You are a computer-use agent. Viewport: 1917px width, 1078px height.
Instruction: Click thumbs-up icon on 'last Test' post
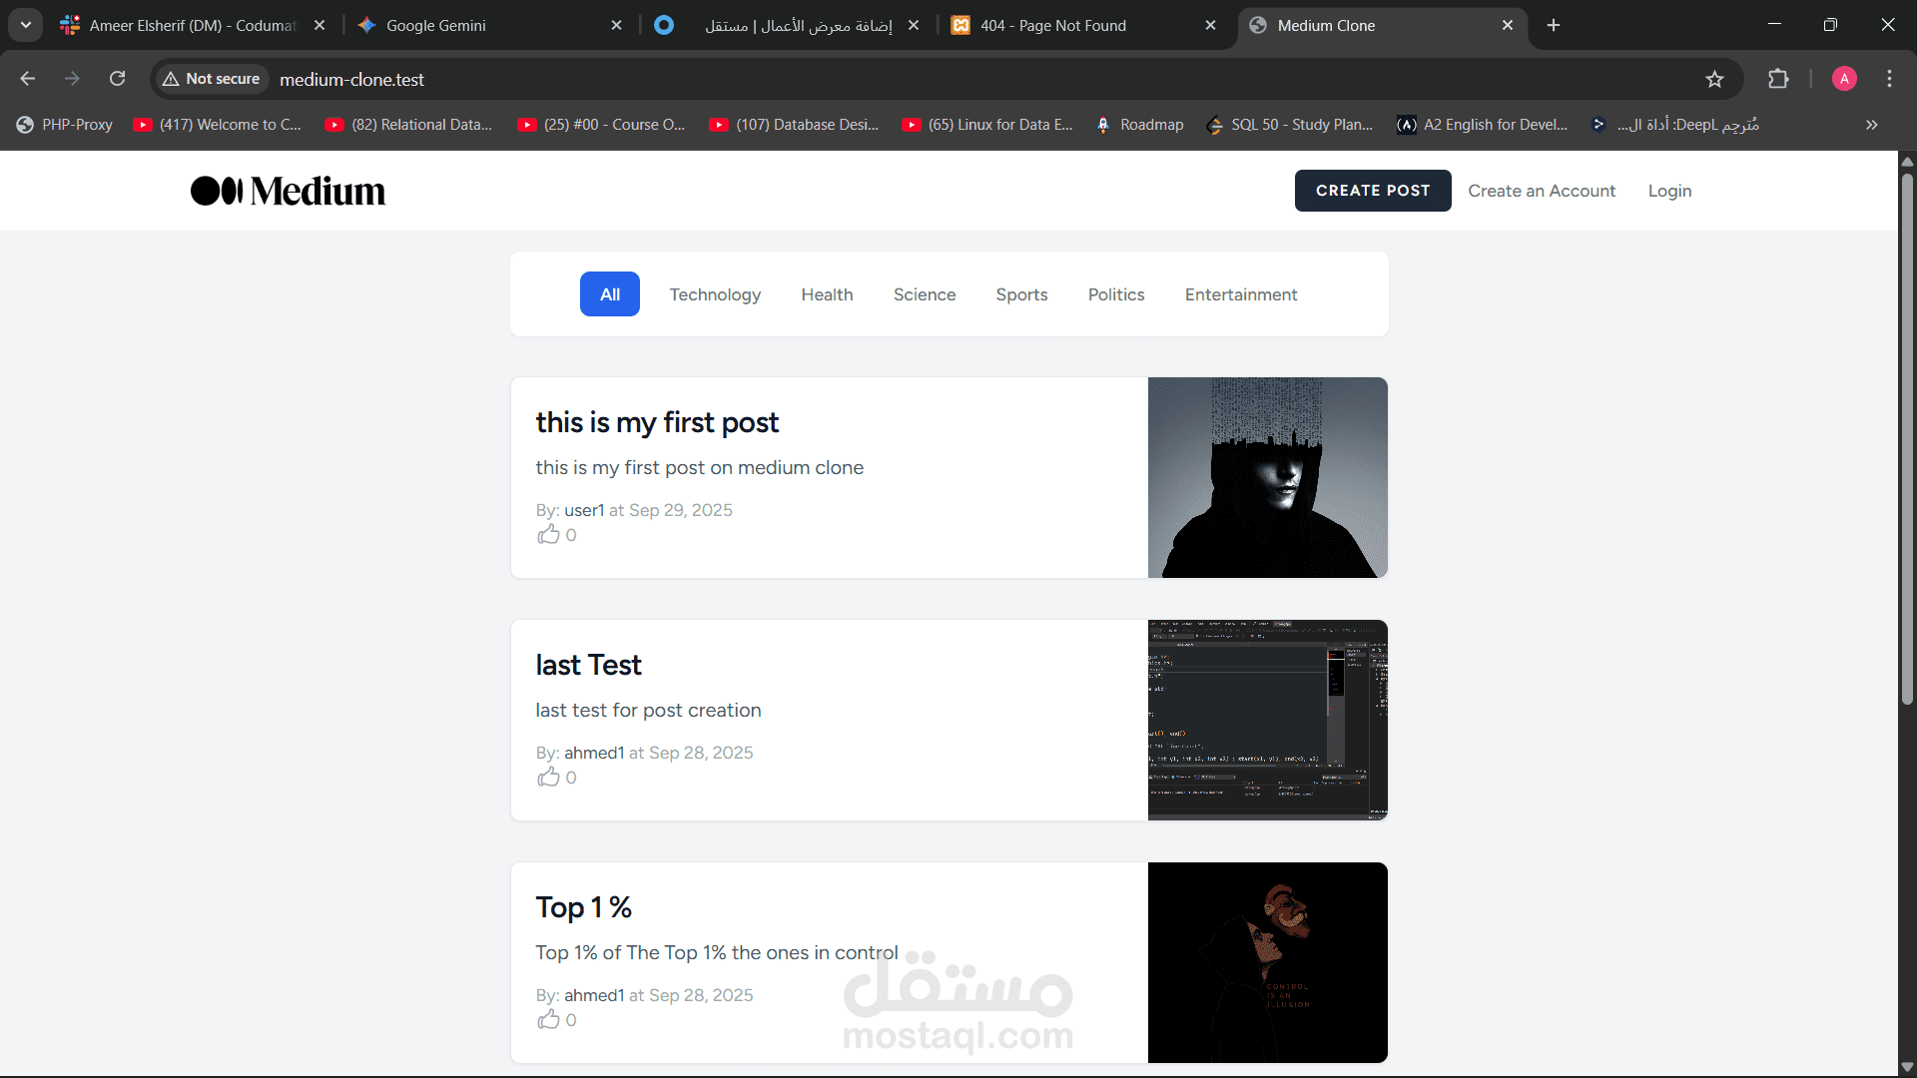(x=548, y=778)
